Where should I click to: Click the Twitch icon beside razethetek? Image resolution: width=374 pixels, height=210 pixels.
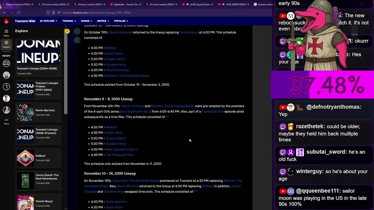pyautogui.click(x=283, y=127)
